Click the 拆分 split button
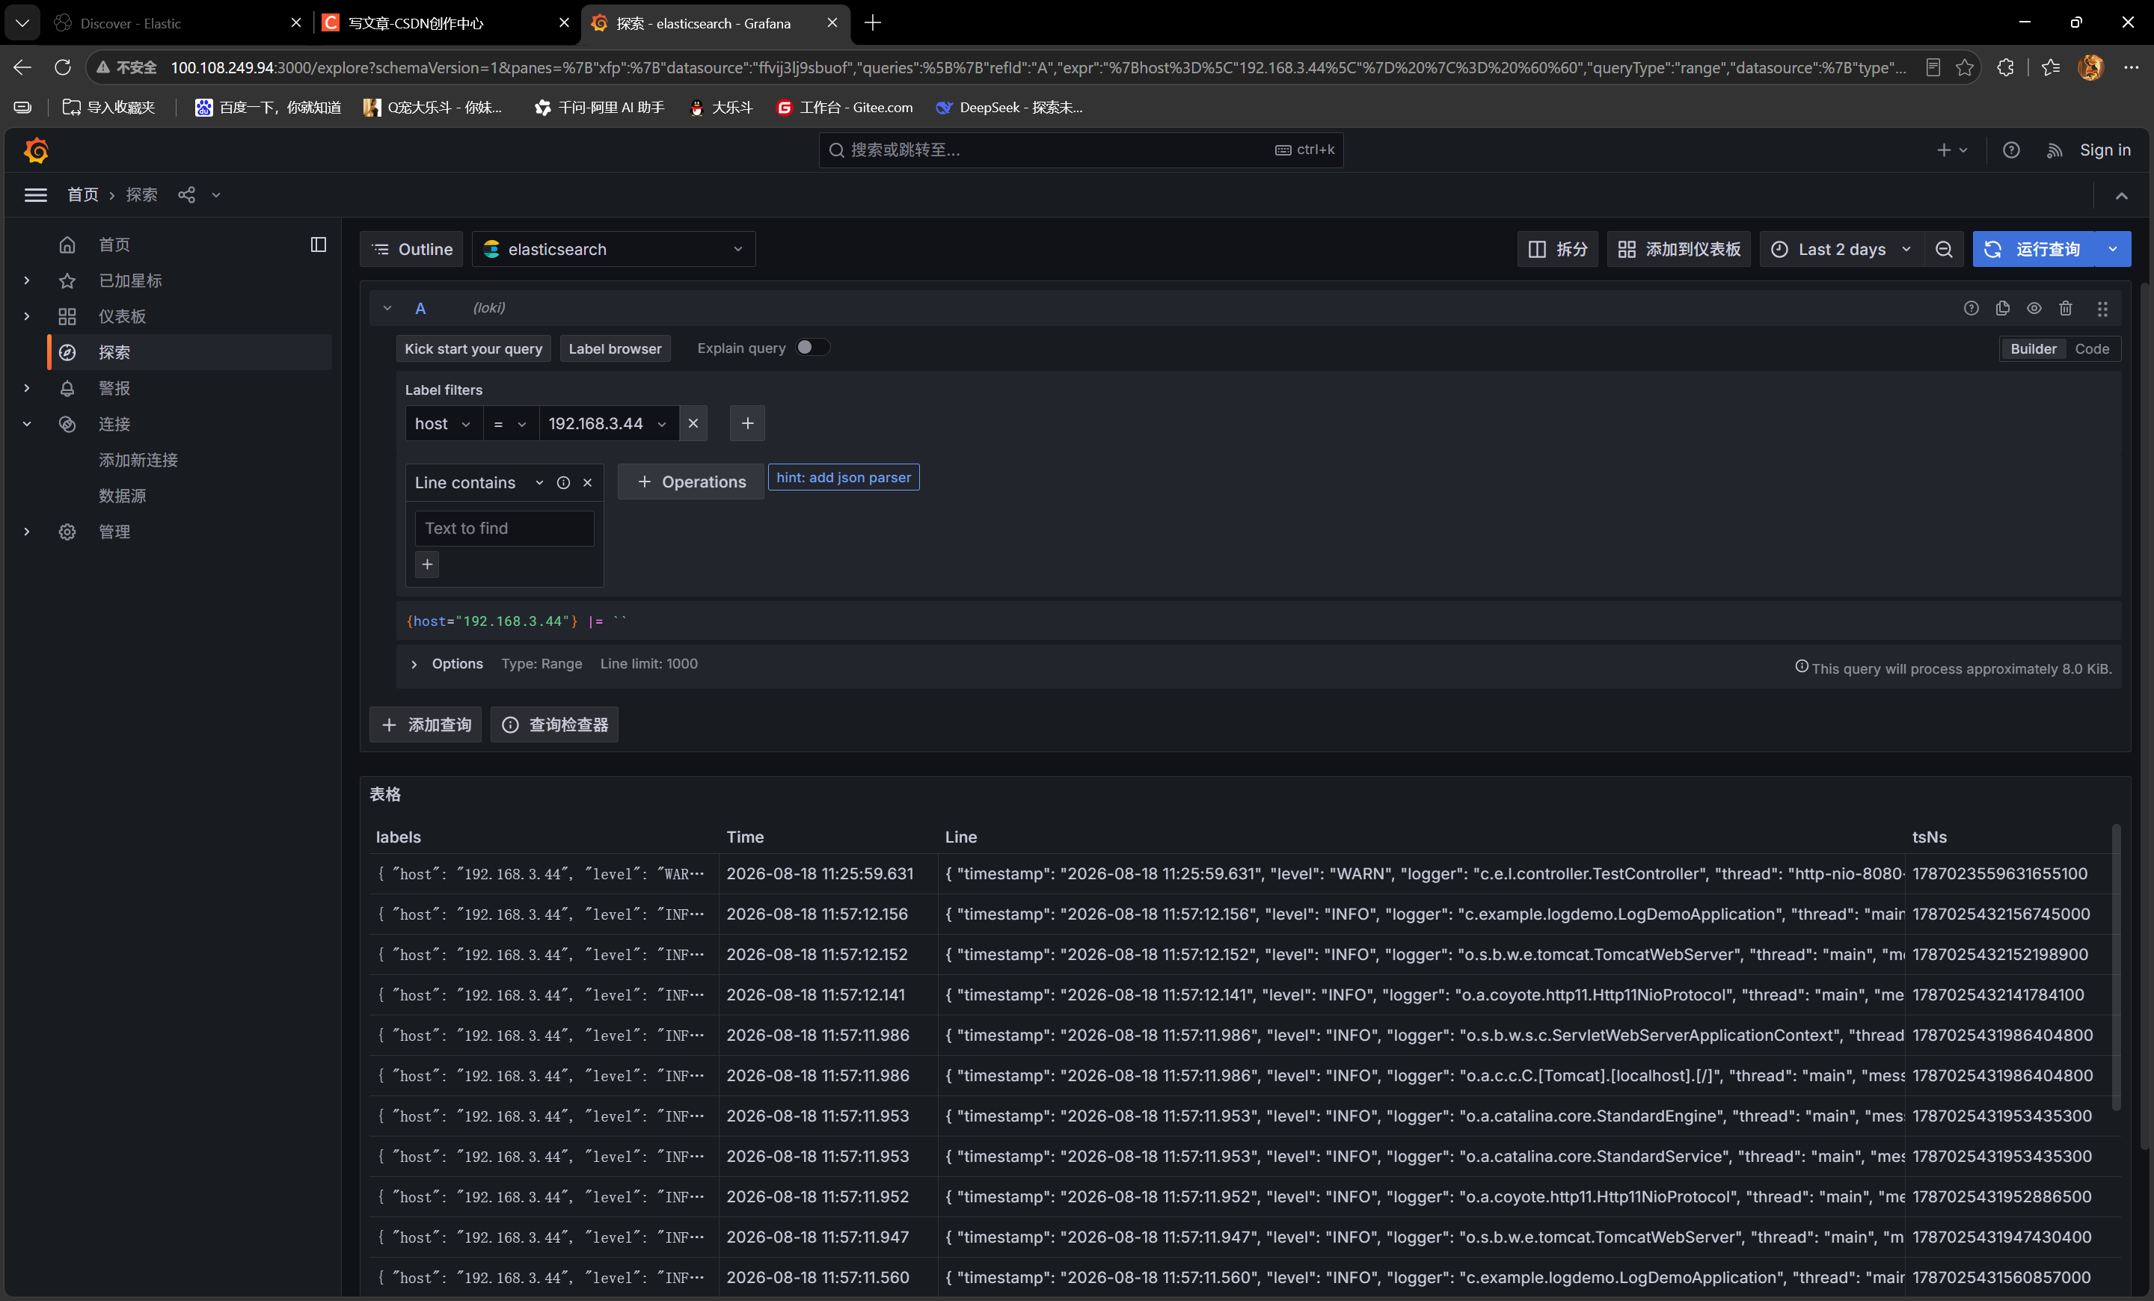 (1558, 250)
